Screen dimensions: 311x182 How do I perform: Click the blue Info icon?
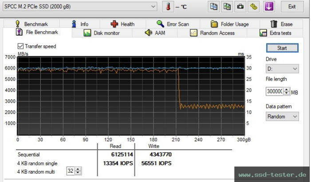click(74, 24)
